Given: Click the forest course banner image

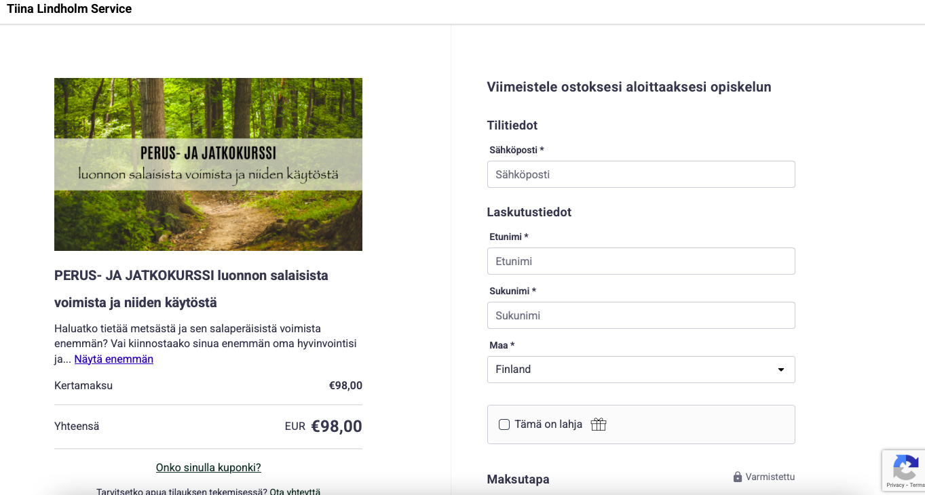Looking at the screenshot, I should [208, 164].
